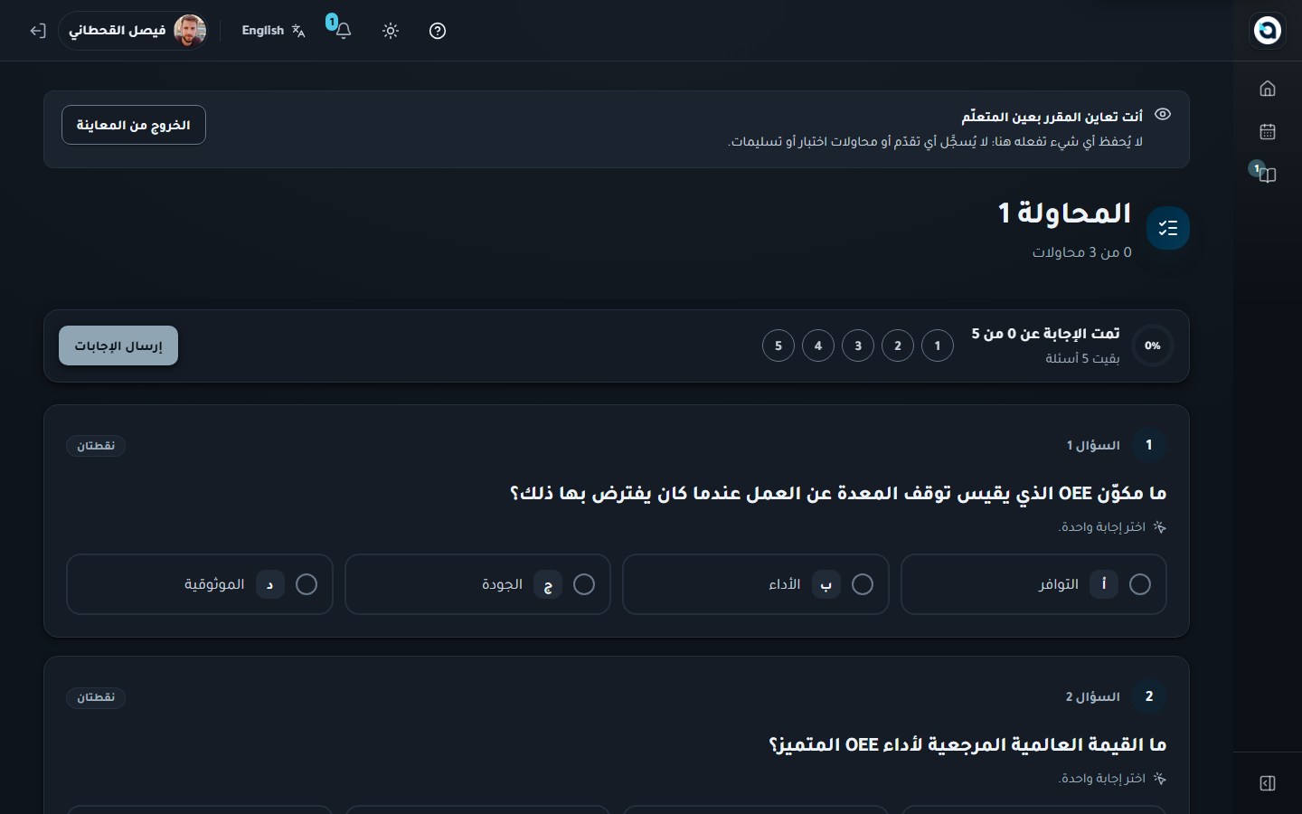Click the بقيت 5 أسئلة text
The width and height of the screenshot is (1302, 814).
pos(1082,358)
